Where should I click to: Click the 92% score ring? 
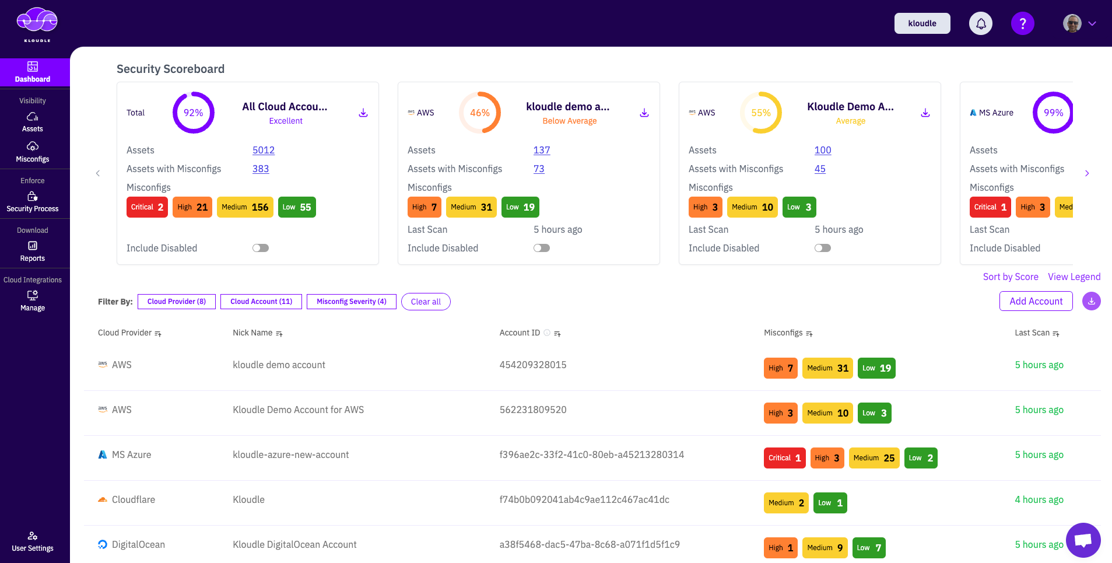(x=194, y=113)
